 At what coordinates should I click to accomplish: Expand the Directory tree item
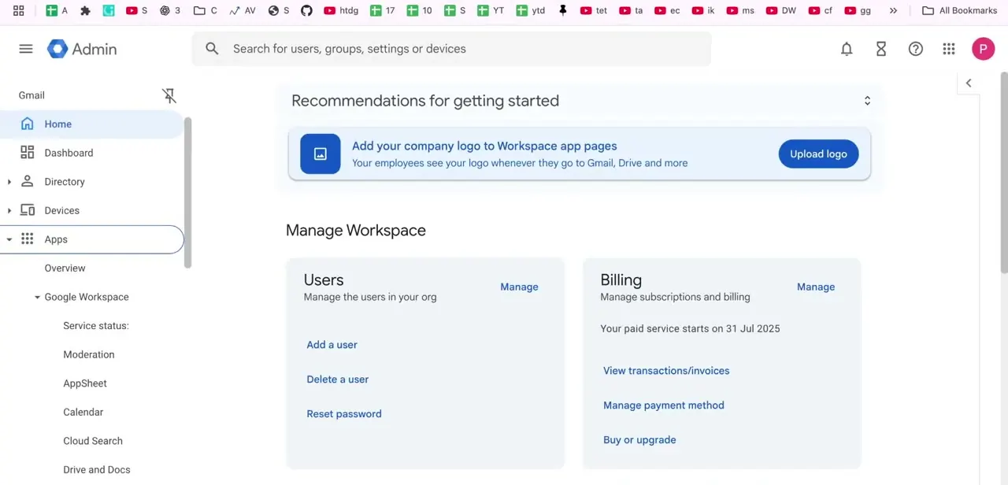pos(9,182)
